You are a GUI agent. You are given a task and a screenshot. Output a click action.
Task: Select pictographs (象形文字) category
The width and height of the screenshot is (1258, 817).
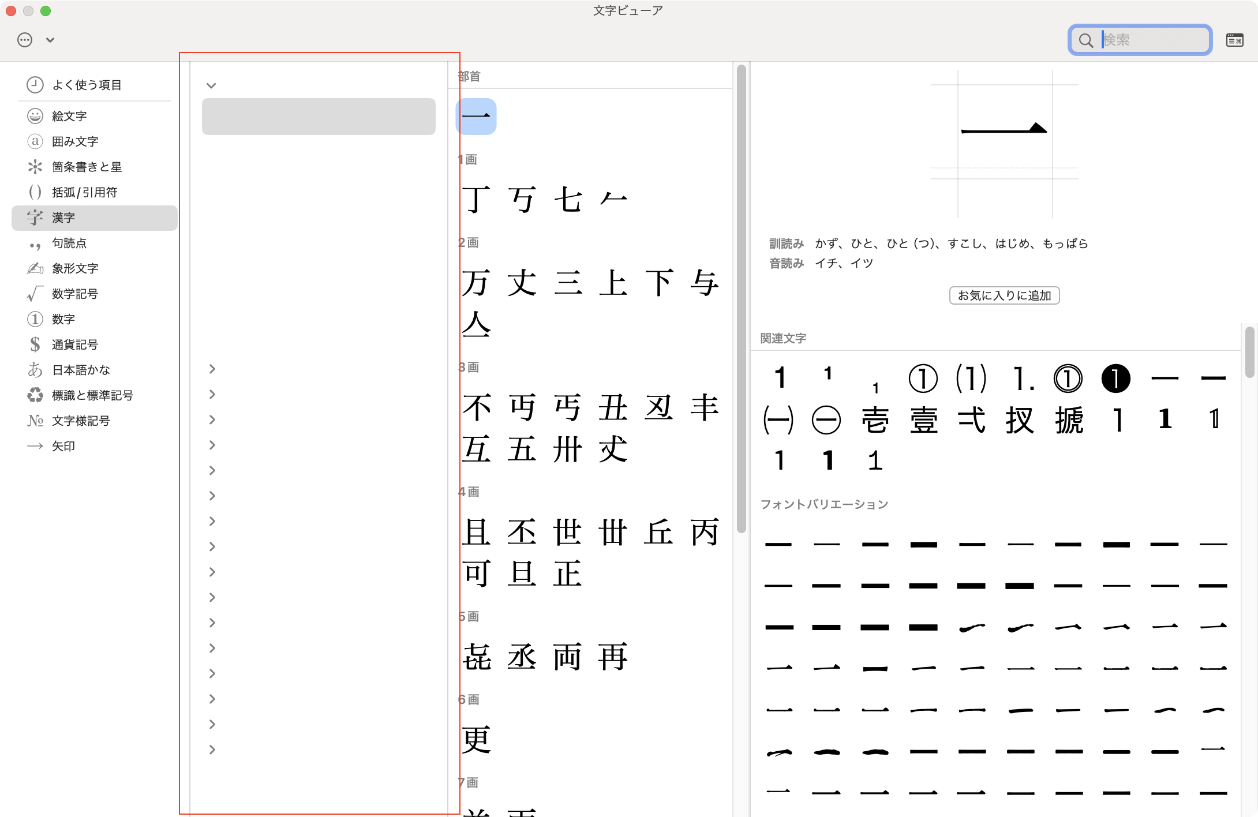(x=75, y=268)
